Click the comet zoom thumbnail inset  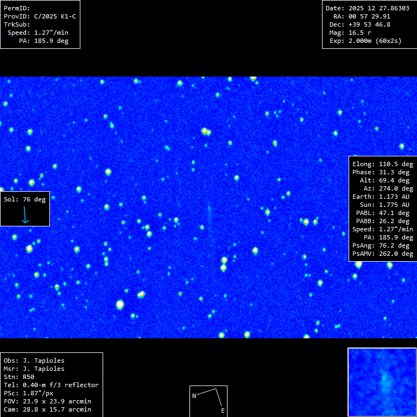click(x=382, y=382)
